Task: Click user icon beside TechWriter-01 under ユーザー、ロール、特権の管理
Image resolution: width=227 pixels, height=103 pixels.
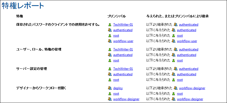Action: click(110, 50)
